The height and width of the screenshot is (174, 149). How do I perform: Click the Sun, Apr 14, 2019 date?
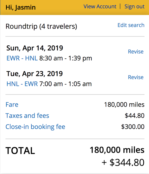(35, 48)
